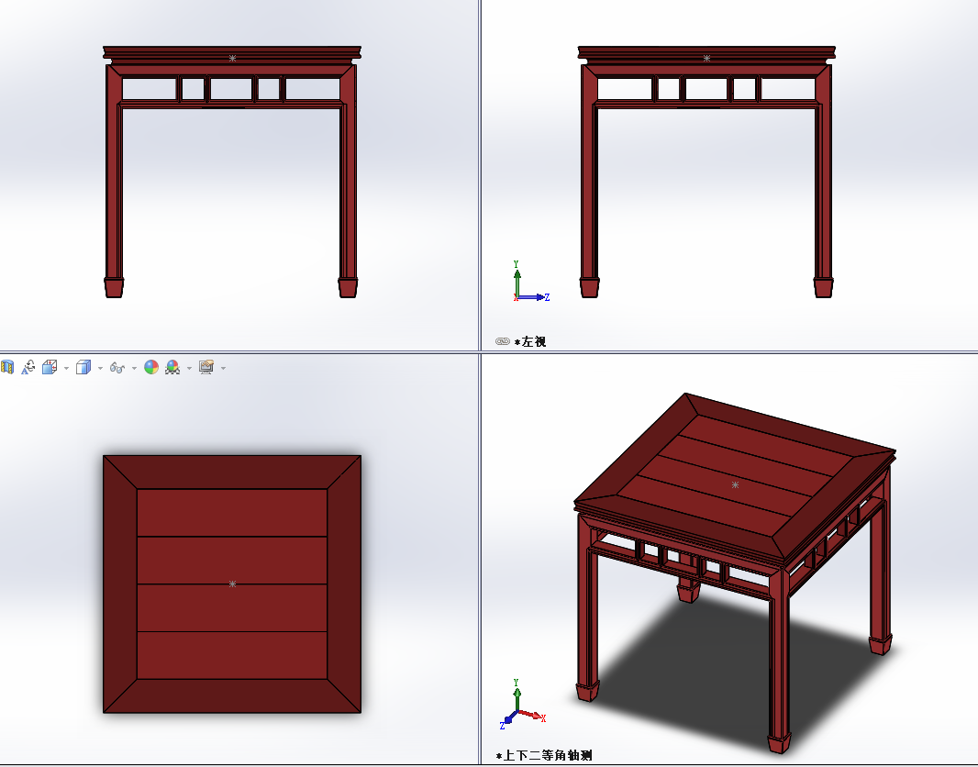Click the Edit Appearance color ball icon
978x767 pixels.
(151, 367)
